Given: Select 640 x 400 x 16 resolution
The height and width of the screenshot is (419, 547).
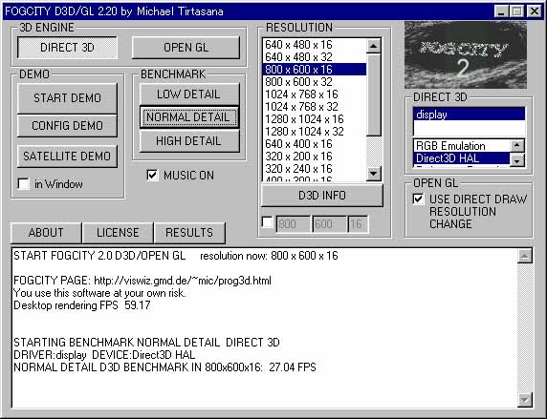Looking at the screenshot, I should 315,144.
